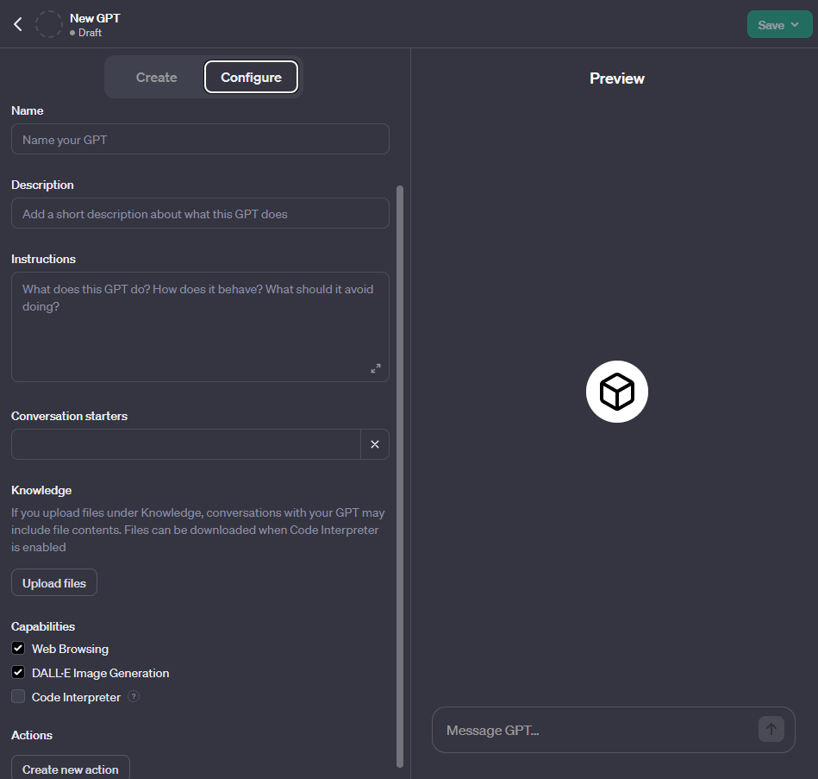Click the expand icon in Instructions box
Screen dimensions: 818x779
(375, 368)
